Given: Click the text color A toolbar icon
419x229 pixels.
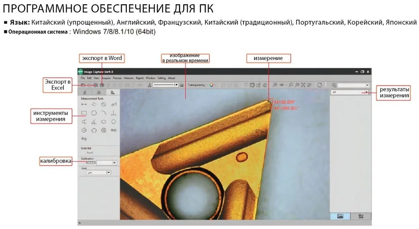Looking at the screenshot, I should coord(150,85).
